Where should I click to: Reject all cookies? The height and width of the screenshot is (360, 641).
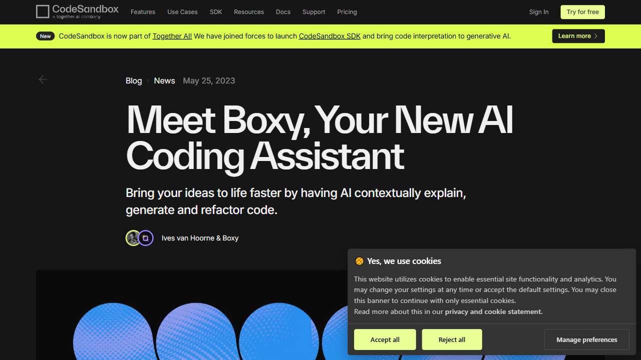coord(452,339)
